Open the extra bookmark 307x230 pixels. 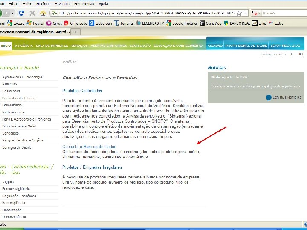coord(276,23)
